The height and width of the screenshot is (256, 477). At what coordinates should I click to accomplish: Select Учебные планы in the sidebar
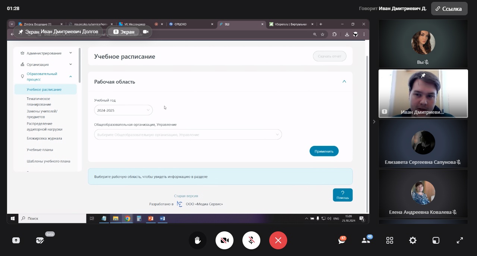tap(40, 150)
